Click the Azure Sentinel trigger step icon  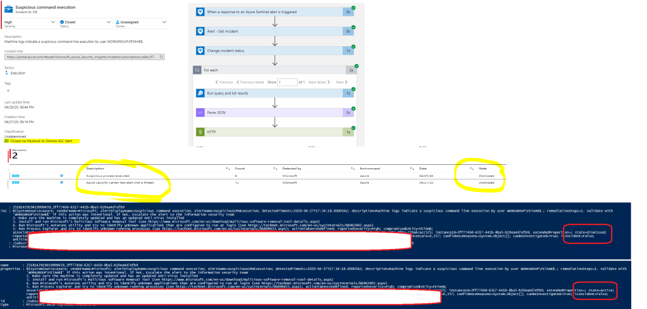point(199,11)
